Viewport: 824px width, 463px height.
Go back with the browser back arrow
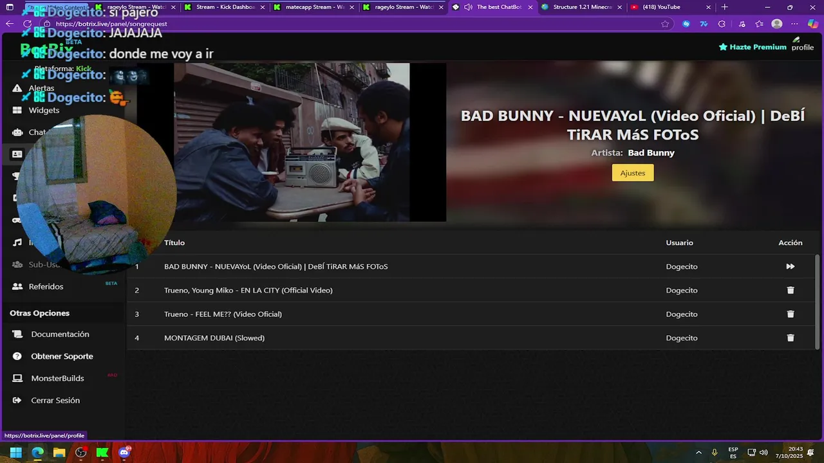pyautogui.click(x=10, y=23)
